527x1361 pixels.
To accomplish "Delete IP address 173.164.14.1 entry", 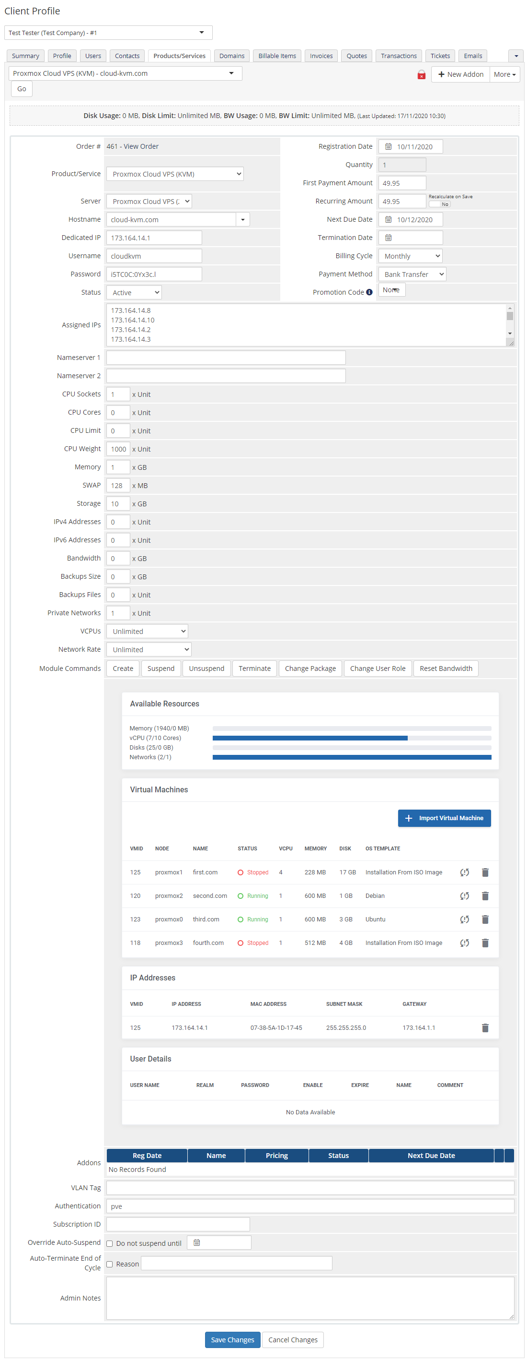I will tap(485, 1027).
